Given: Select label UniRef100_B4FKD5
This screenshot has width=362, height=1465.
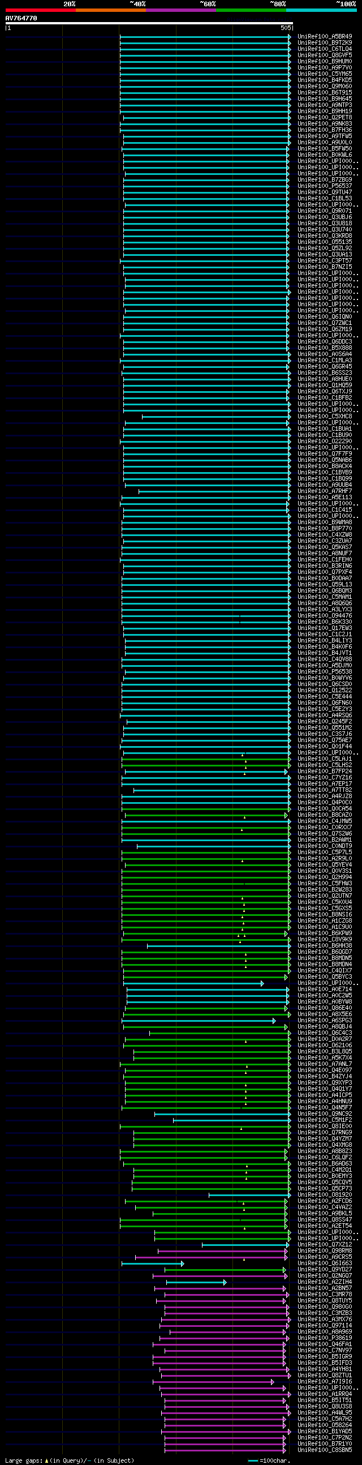Looking at the screenshot, I should point(325,80).
